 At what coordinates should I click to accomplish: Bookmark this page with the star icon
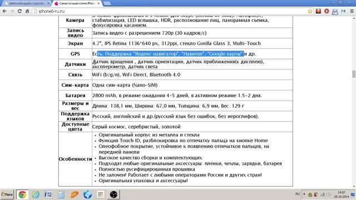pyautogui.click(x=310, y=11)
